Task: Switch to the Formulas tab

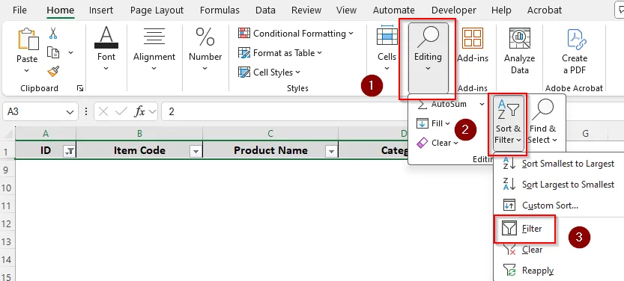Action: point(219,10)
